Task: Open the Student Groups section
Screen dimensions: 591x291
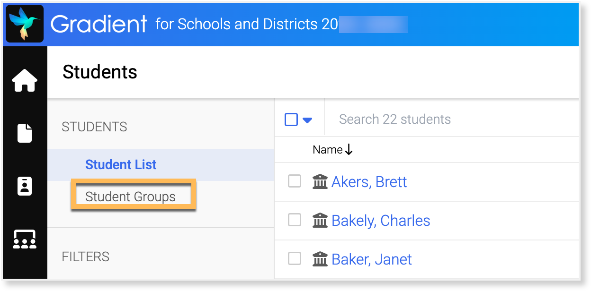Action: coord(130,197)
